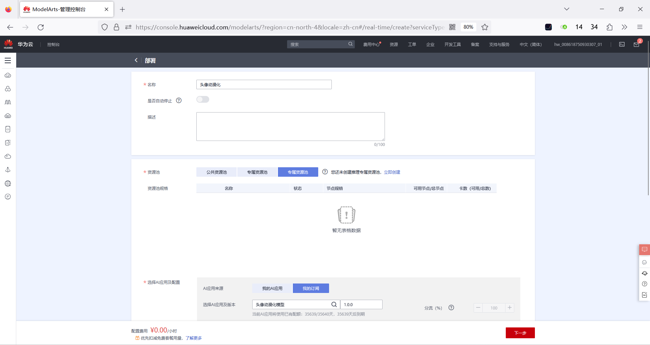This screenshot has height=345, width=650.
Task: Open the hw_008618750930307_01 account menu
Action: (578, 44)
